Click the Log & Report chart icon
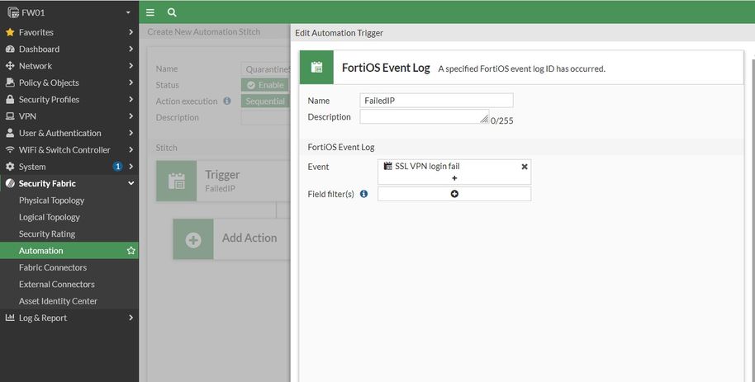Image resolution: width=755 pixels, height=382 pixels. coord(10,318)
